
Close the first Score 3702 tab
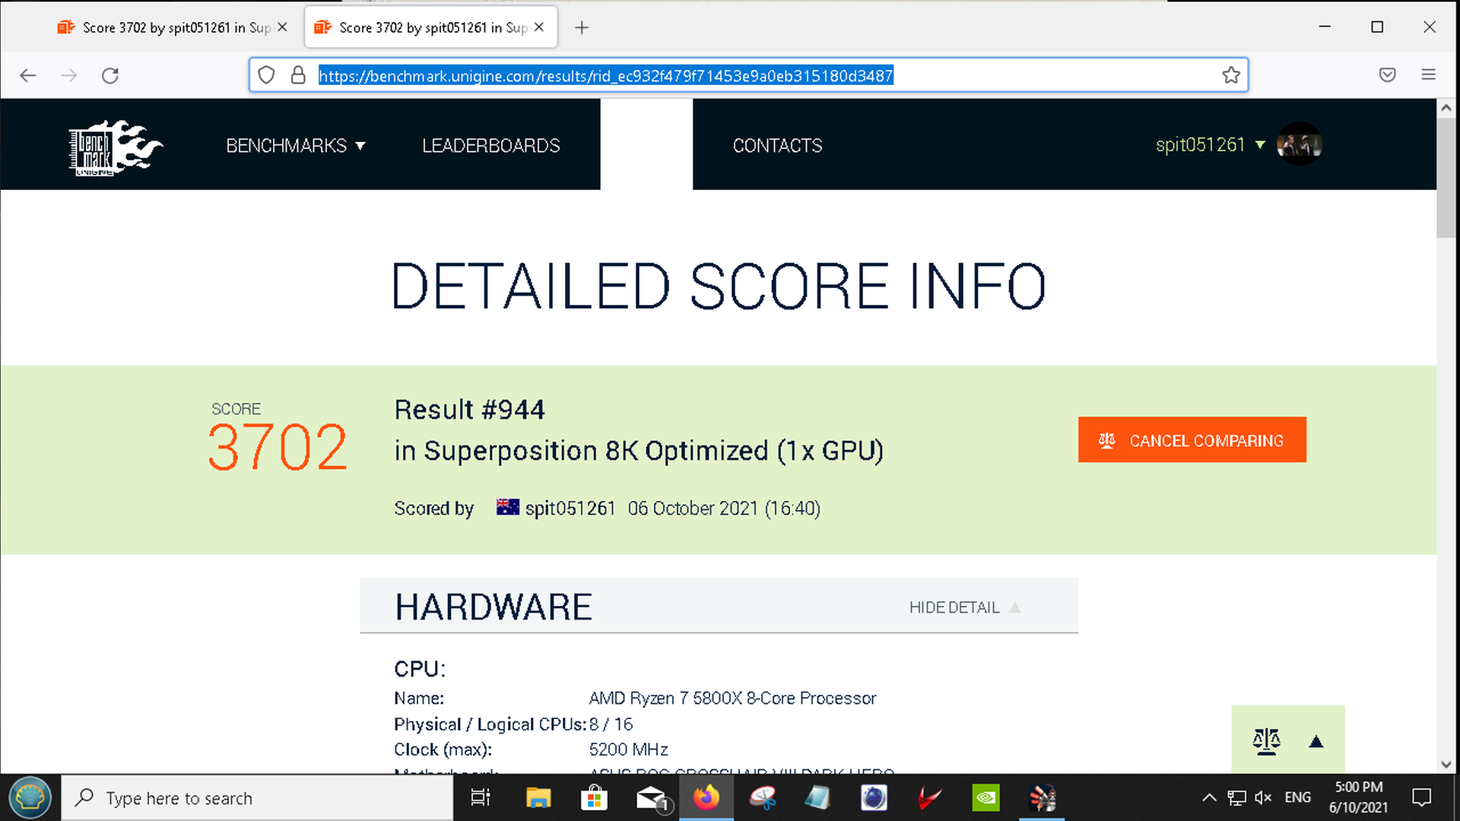point(282,27)
